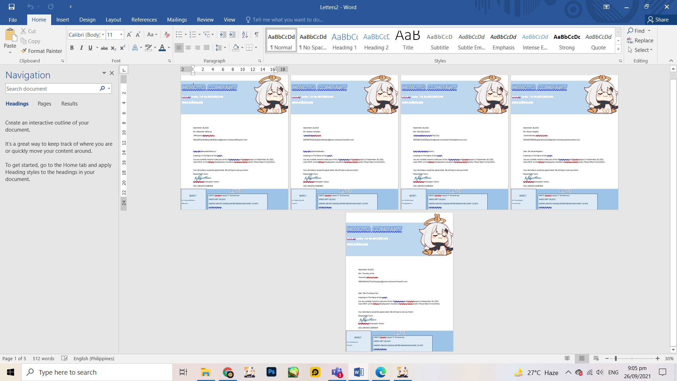
Task: Toggle Center paragraph alignment
Action: pyautogui.click(x=188, y=48)
